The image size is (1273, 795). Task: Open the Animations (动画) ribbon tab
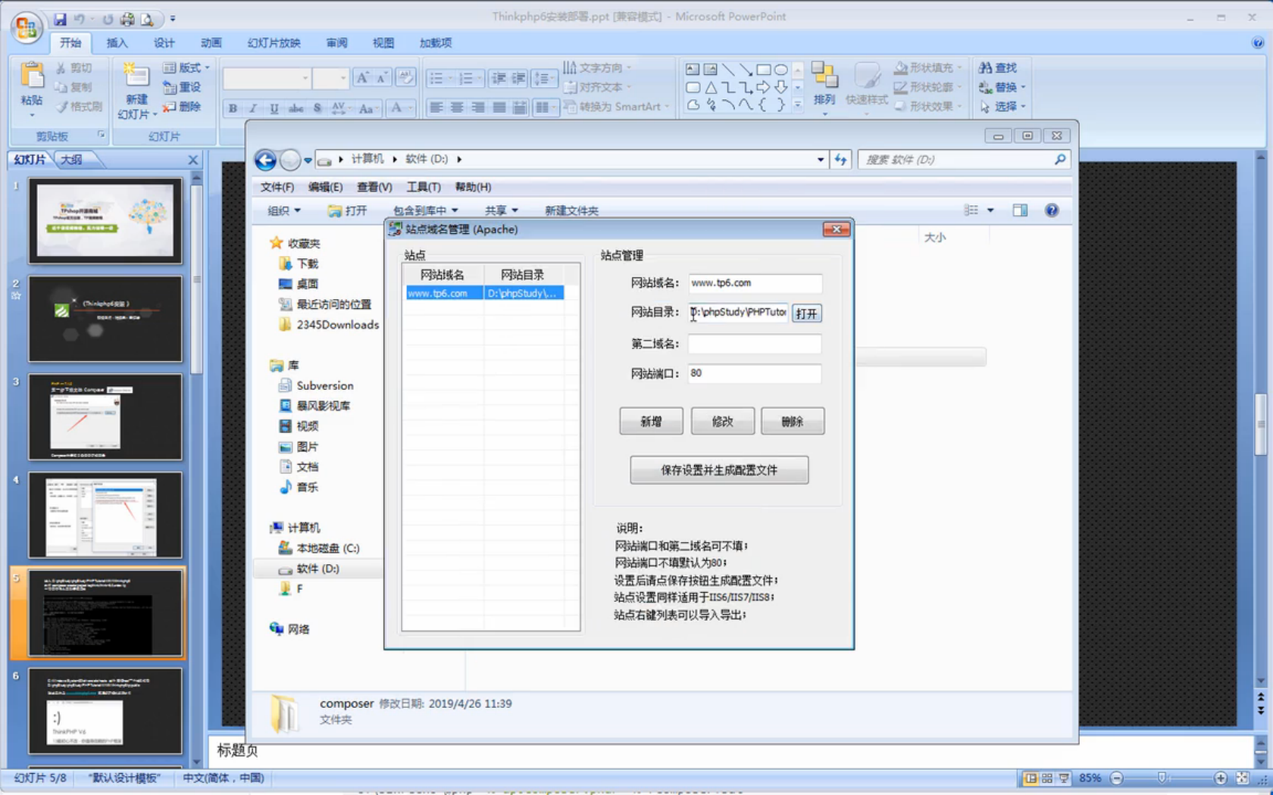point(211,43)
